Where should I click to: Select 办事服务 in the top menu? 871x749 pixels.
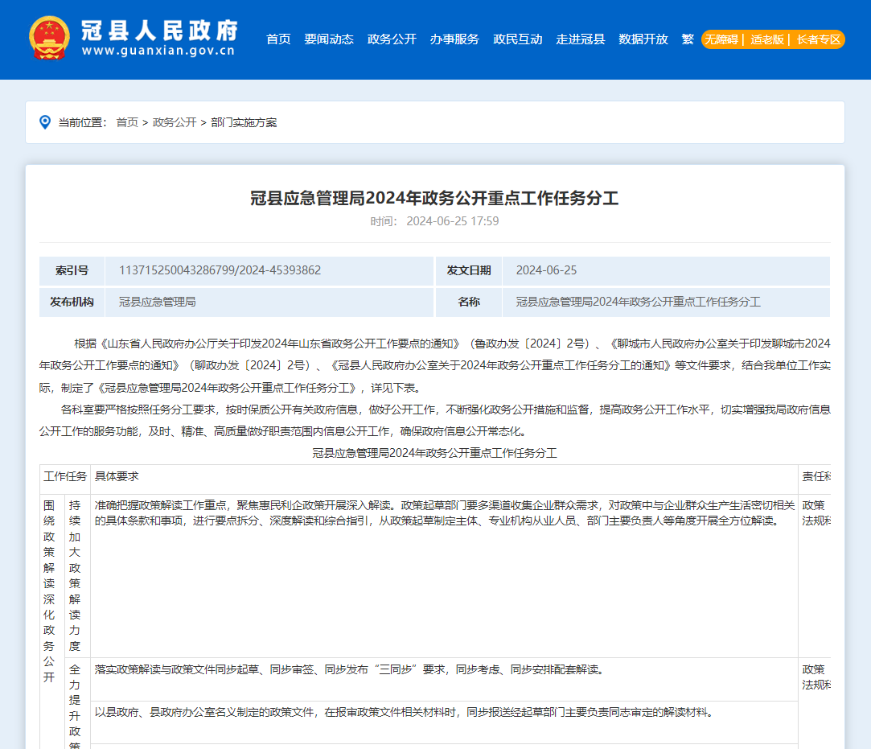pyautogui.click(x=454, y=39)
